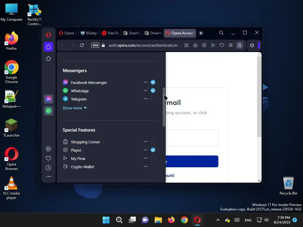Open the ad blocker shield icon
Screen dimensions: 303x227
coord(204,45)
